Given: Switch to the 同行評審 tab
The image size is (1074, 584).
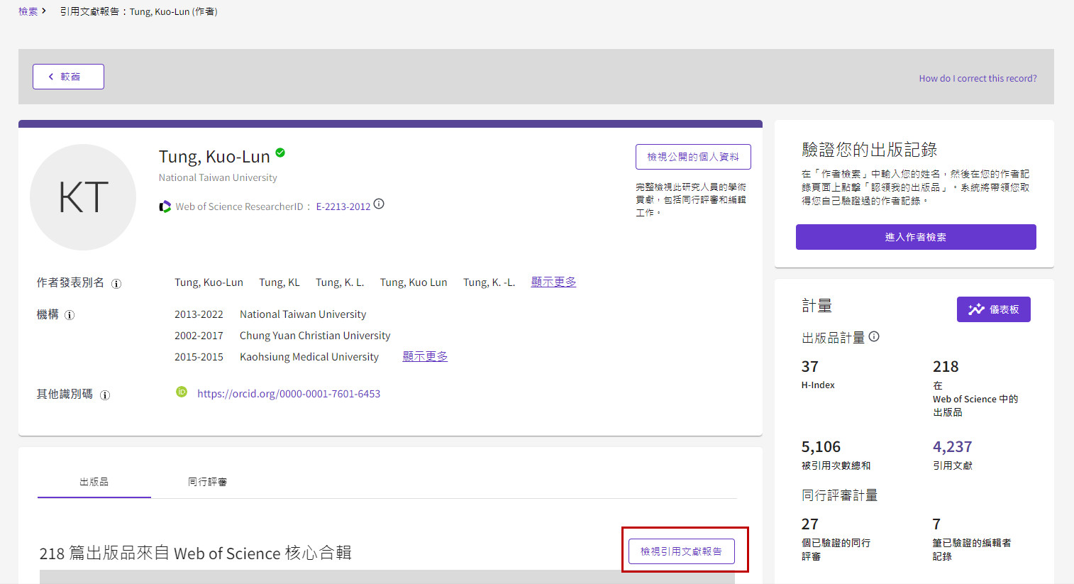Looking at the screenshot, I should point(207,483).
